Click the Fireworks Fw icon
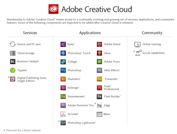This screenshot has height=134, width=177. coord(99,79)
